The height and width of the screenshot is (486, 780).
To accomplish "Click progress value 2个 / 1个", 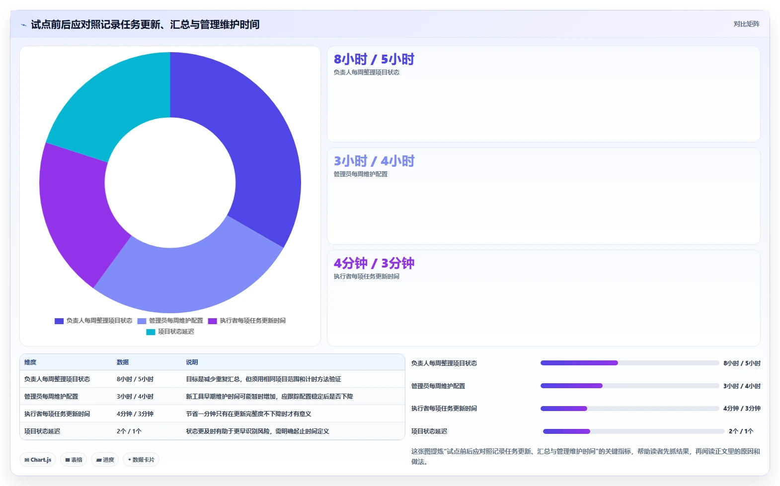I will pos(741,431).
